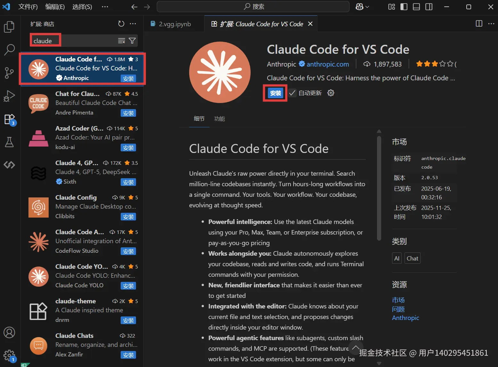Open the Testing flask view
The height and width of the screenshot is (367, 498).
pyautogui.click(x=9, y=142)
